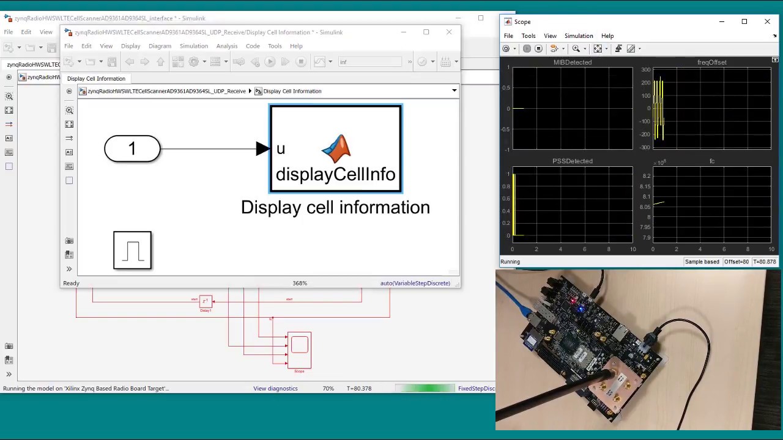
Task: Click the Run play button in the Simulink toolbar
Action: tap(270, 62)
